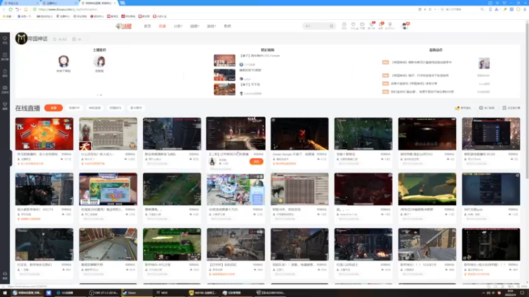Select the fifth filter pill in 在线直播
This screenshot has width=529, height=297.
pos(136,108)
